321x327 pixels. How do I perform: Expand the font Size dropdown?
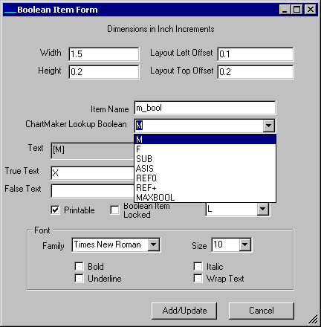tap(245, 245)
